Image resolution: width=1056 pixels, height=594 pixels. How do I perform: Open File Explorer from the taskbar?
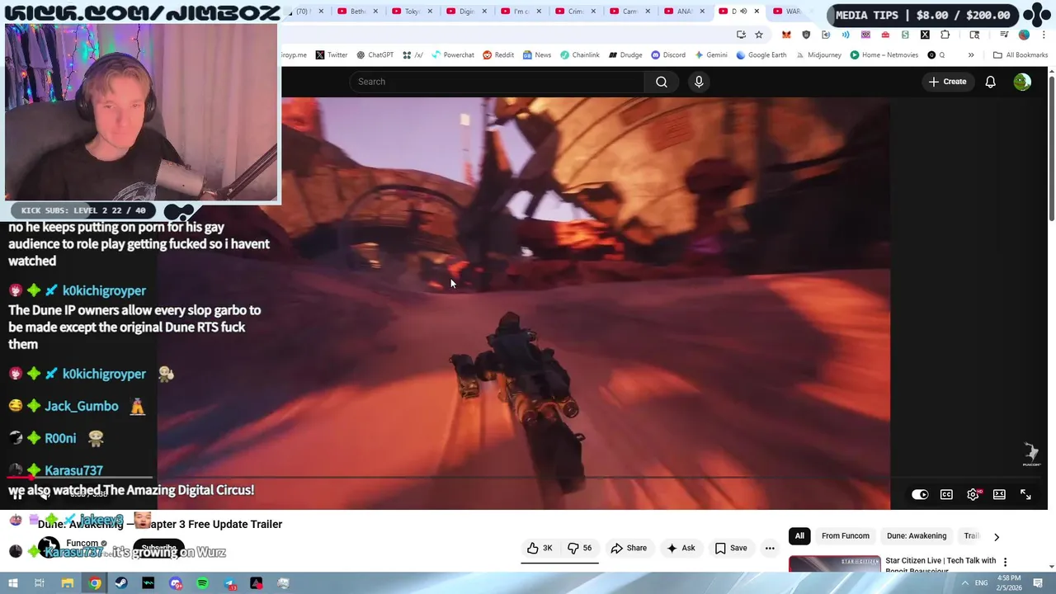(x=68, y=583)
